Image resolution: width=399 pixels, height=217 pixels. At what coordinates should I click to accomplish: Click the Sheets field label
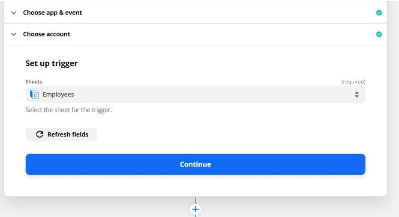tap(33, 82)
